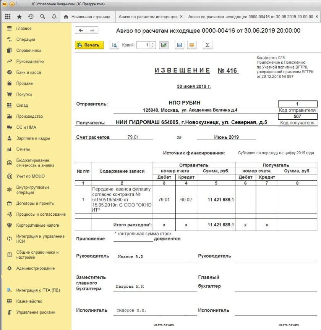Switch to Начальная страница tab
The image size is (321, 330).
click(x=87, y=17)
